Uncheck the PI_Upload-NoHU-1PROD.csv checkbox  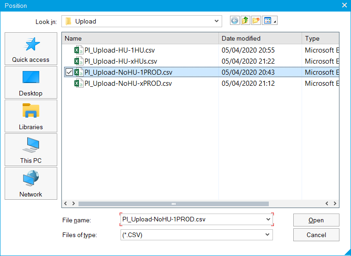point(69,72)
